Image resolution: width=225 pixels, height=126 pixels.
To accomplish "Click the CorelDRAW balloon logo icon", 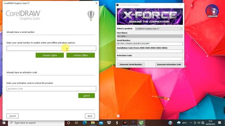I will pyautogui.click(x=91, y=15).
